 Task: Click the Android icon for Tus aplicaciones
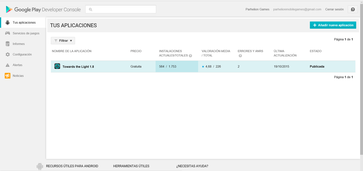click(8, 23)
